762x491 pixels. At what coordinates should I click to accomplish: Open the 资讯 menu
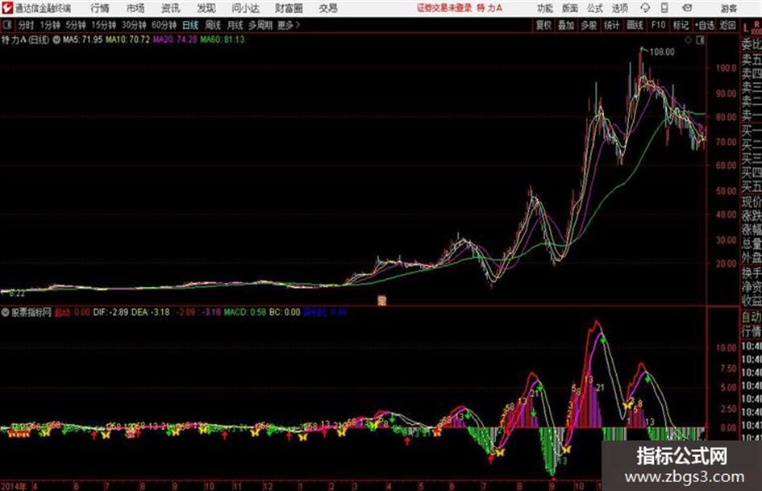click(171, 8)
